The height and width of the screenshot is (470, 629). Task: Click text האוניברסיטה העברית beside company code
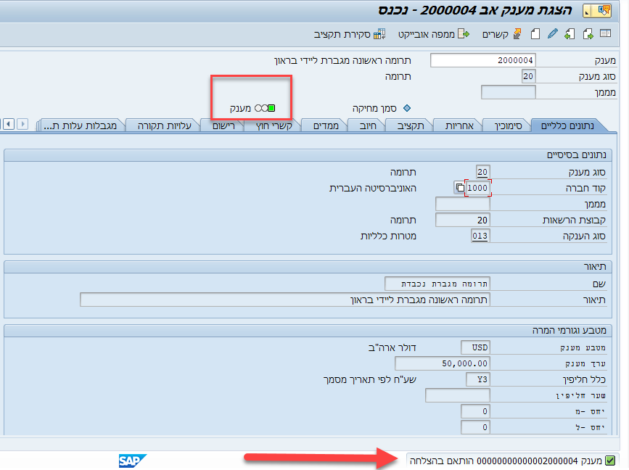point(373,188)
